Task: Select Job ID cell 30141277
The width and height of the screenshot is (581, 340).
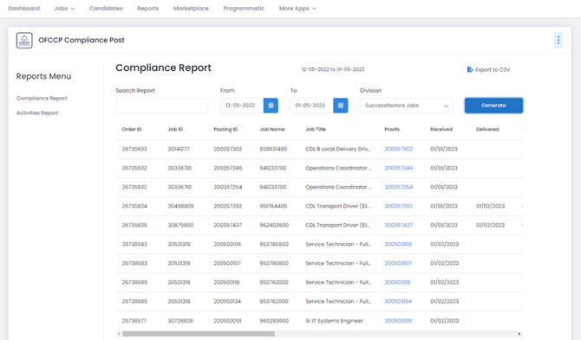Action: click(179, 149)
